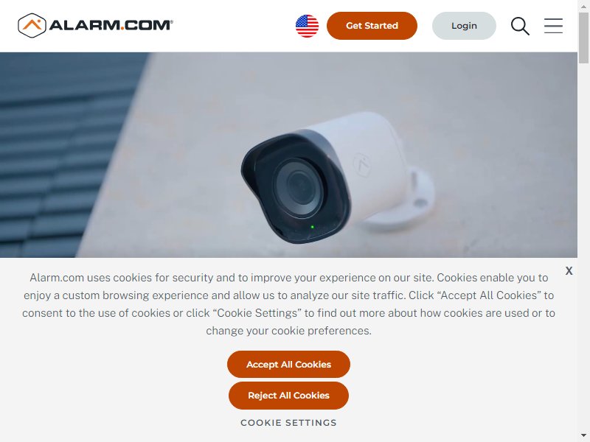Reject All Cookies
This screenshot has width=590, height=442.
[x=288, y=396]
